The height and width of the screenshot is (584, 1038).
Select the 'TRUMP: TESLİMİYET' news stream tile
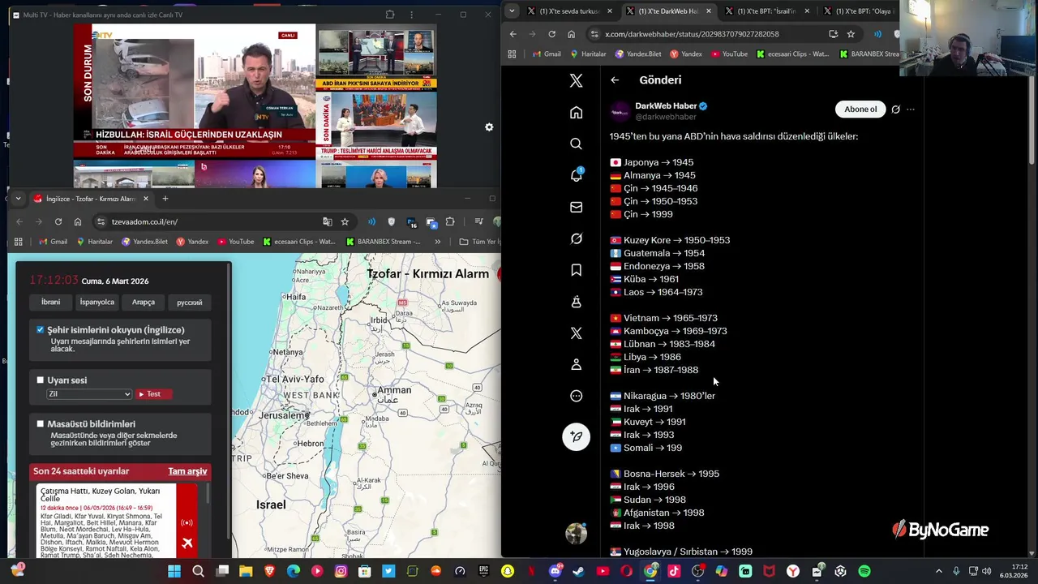click(x=377, y=124)
